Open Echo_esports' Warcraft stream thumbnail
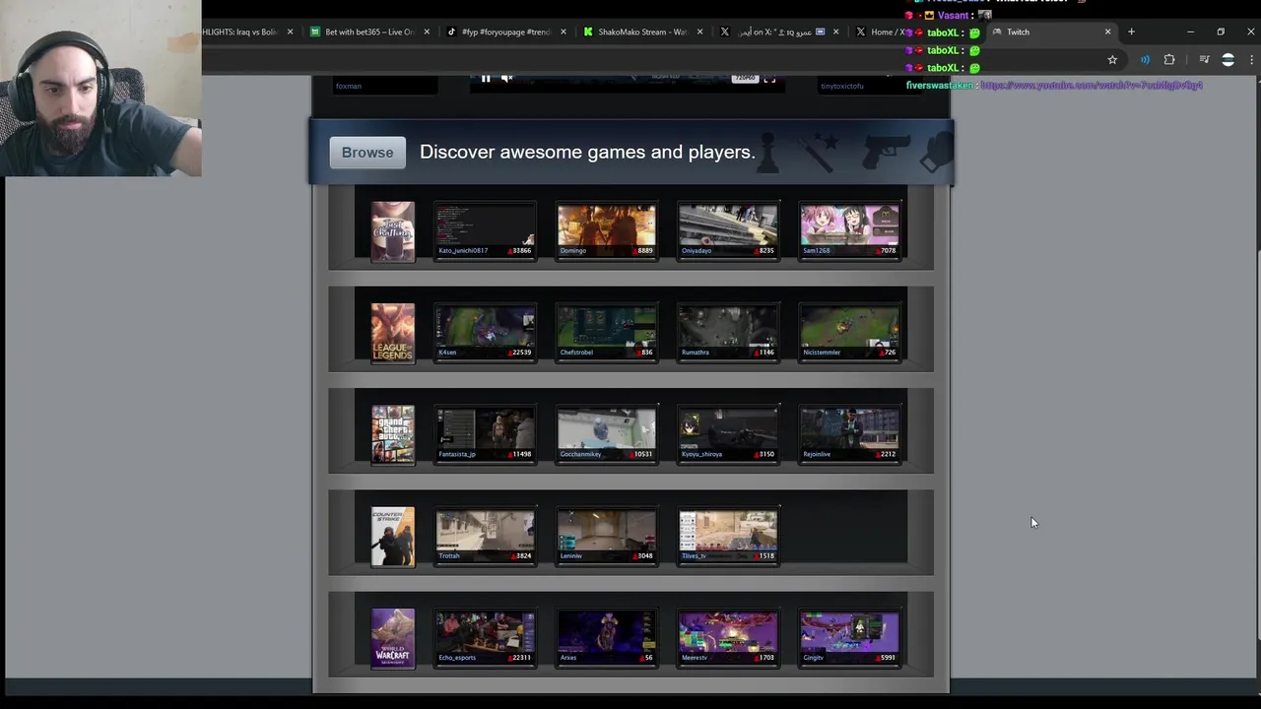This screenshot has width=1261, height=709. pos(486,638)
